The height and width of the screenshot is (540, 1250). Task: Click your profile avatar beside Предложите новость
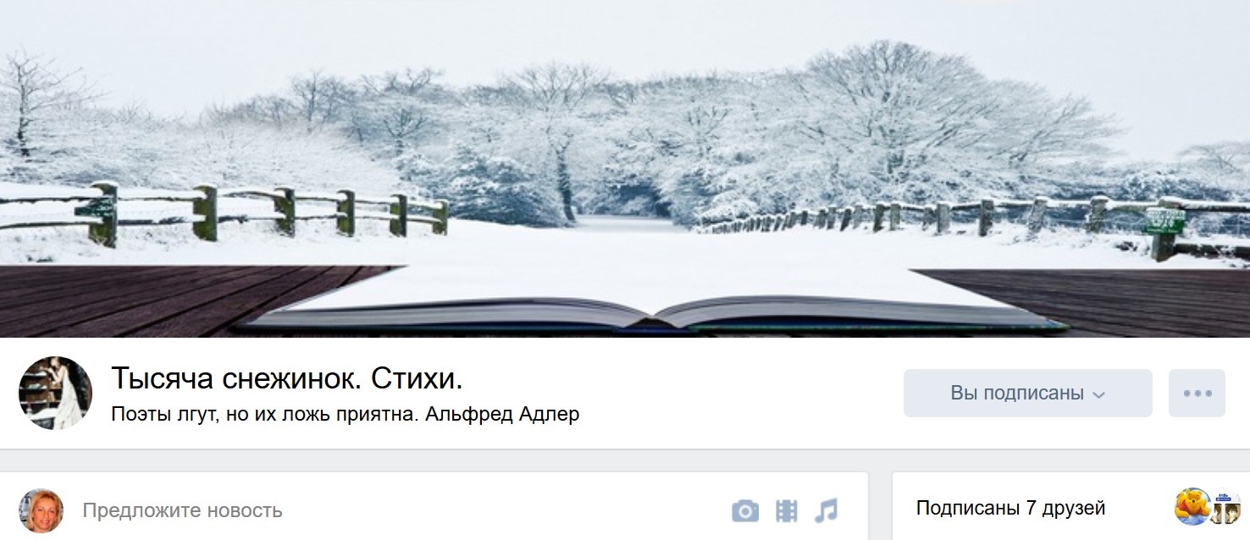pos(41,510)
